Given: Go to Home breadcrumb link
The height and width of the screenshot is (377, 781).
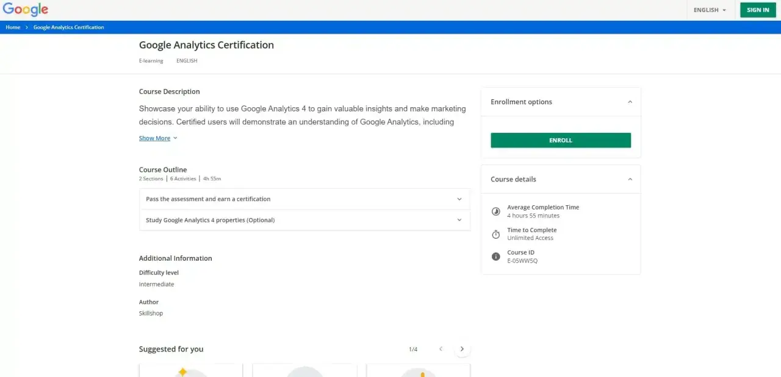Looking at the screenshot, I should coord(13,27).
